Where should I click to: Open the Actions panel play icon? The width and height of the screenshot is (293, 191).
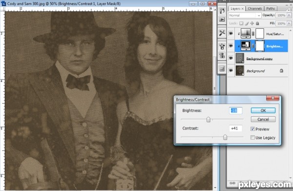click(222, 20)
